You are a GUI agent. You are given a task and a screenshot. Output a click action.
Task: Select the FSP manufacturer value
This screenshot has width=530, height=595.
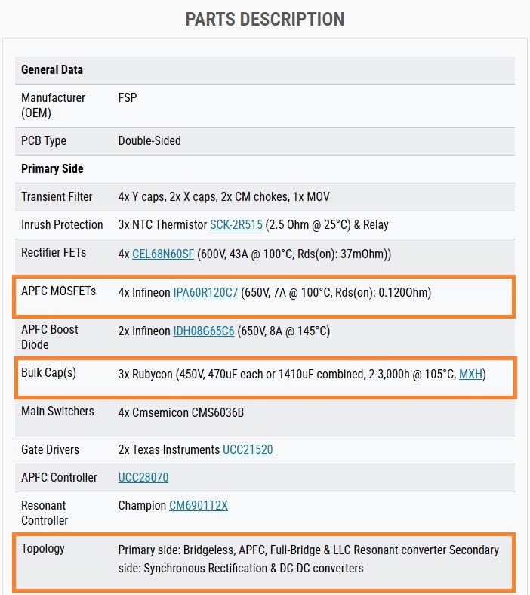tap(127, 98)
